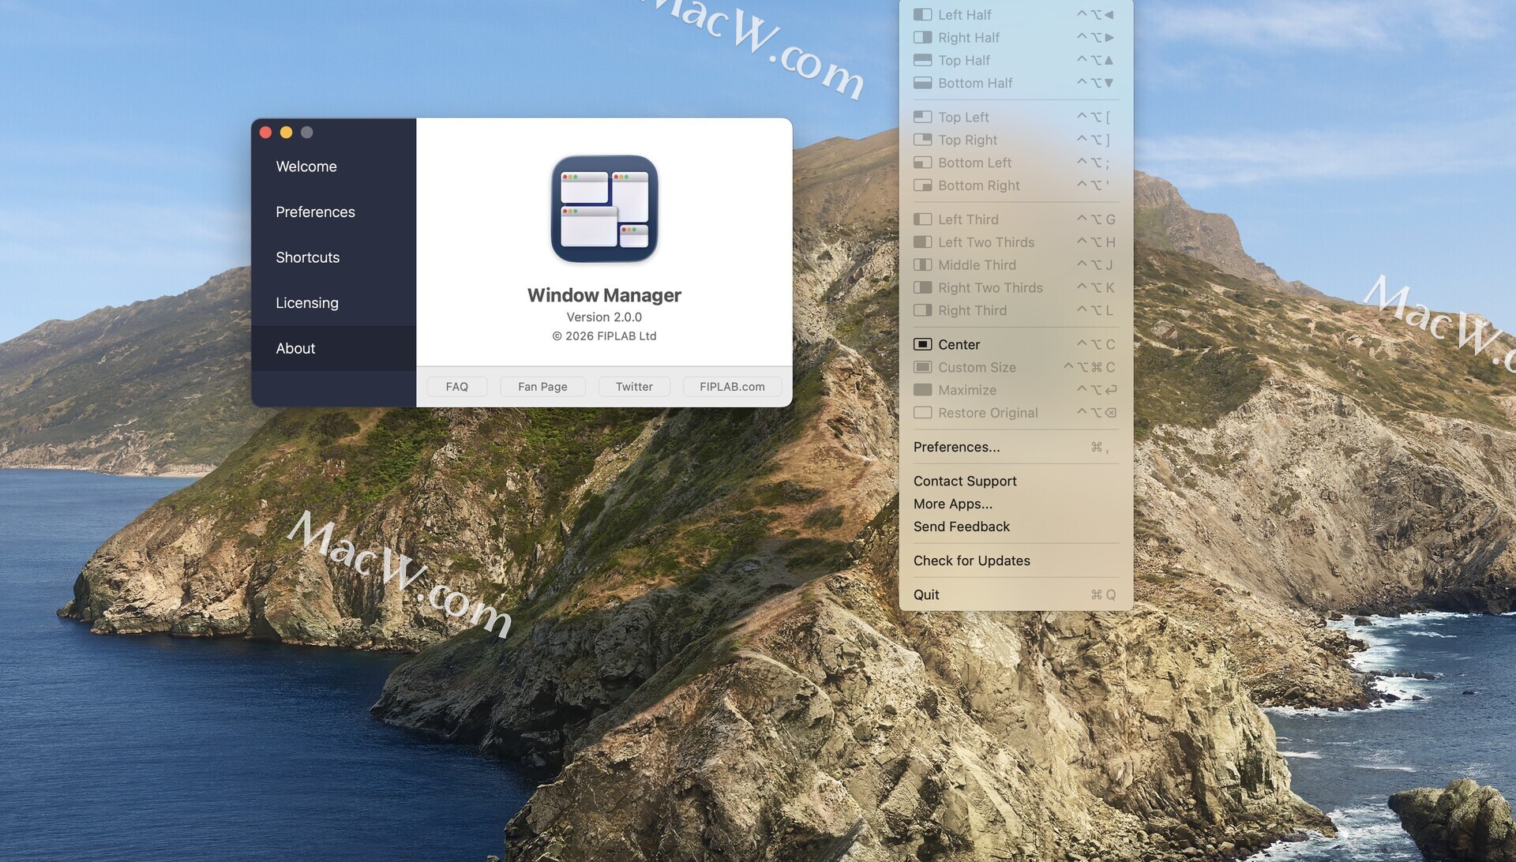
Task: Select Check for Updates menu entry
Action: coord(971,560)
